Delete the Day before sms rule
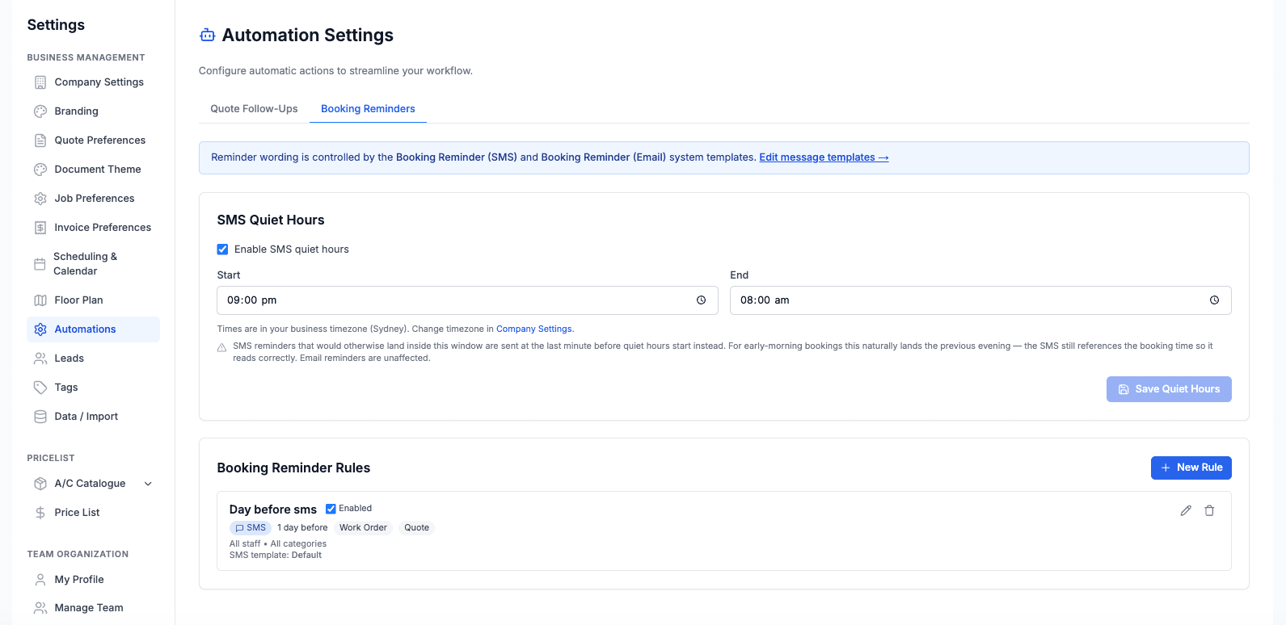Viewport: 1286px width, 625px height. coord(1209,510)
